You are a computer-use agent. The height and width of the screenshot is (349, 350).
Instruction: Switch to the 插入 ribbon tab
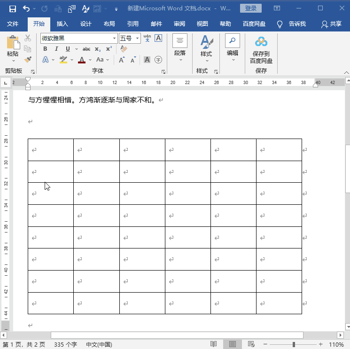coord(62,24)
